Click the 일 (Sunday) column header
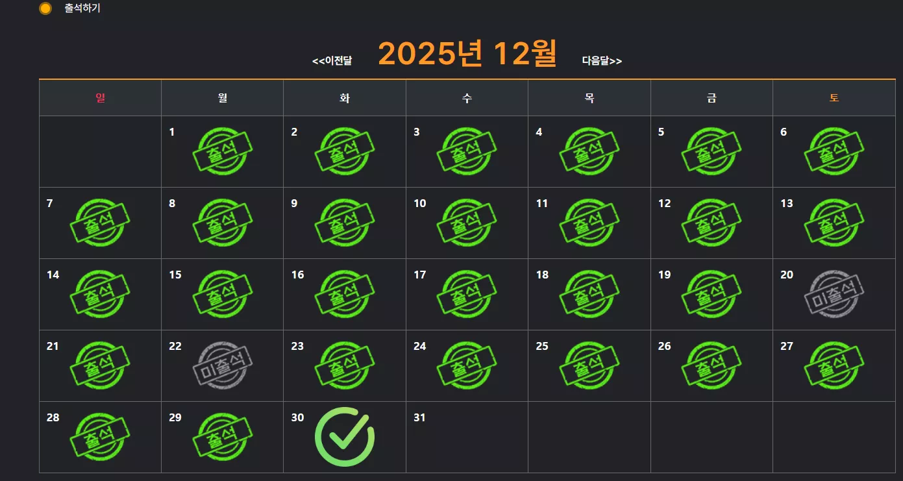The width and height of the screenshot is (903, 481). [x=100, y=98]
